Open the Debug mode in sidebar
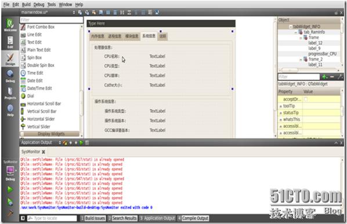This screenshot has width=347, height=224. [10, 76]
